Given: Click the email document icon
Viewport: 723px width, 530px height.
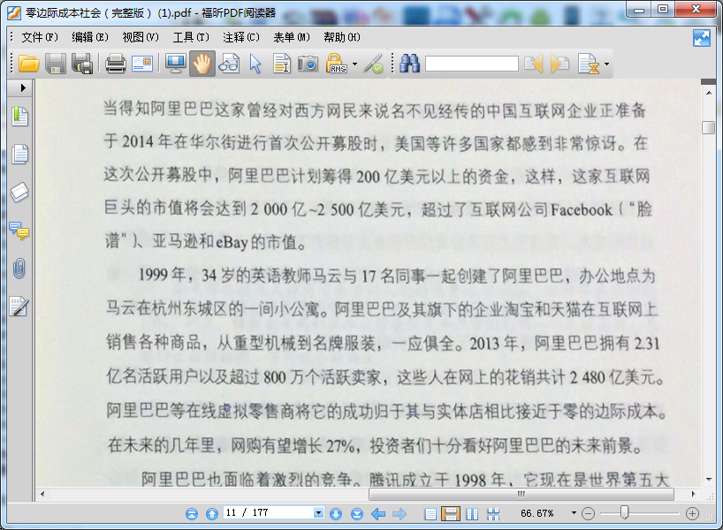Looking at the screenshot, I should point(142,64).
